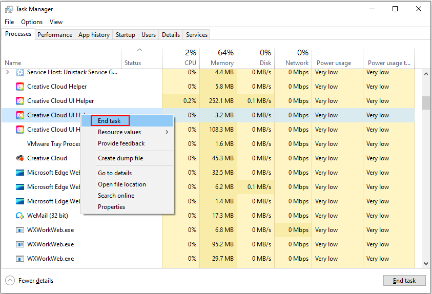The height and width of the screenshot is (294, 432).
Task: Click WXWorkWeb.exe icon in 6.8 MB row
Action: [20, 230]
